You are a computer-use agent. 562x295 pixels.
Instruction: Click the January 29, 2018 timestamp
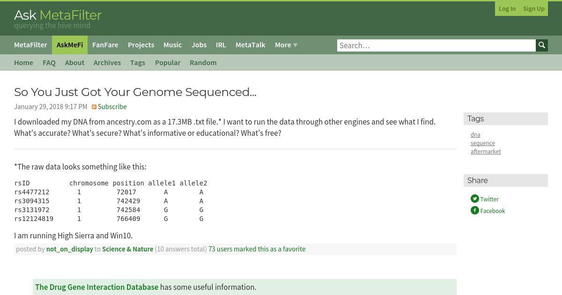click(51, 107)
